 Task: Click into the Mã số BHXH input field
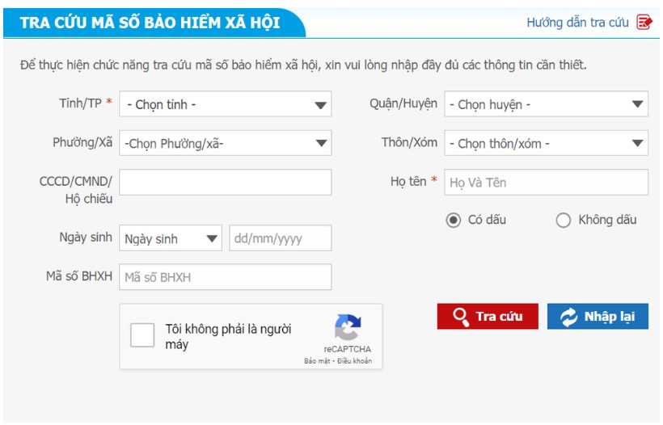click(x=225, y=277)
